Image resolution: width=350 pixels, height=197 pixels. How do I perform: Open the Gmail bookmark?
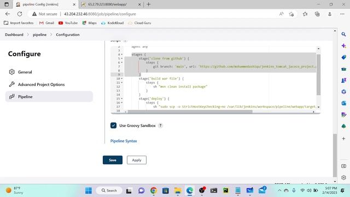click(x=46, y=23)
